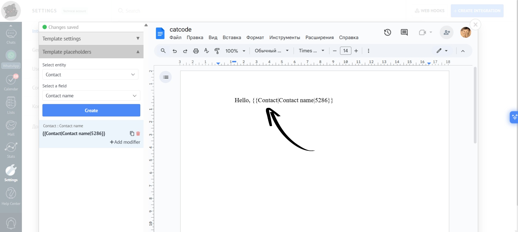518x232 pixels.
Task: Click the font size 14 field
Action: coord(345,51)
